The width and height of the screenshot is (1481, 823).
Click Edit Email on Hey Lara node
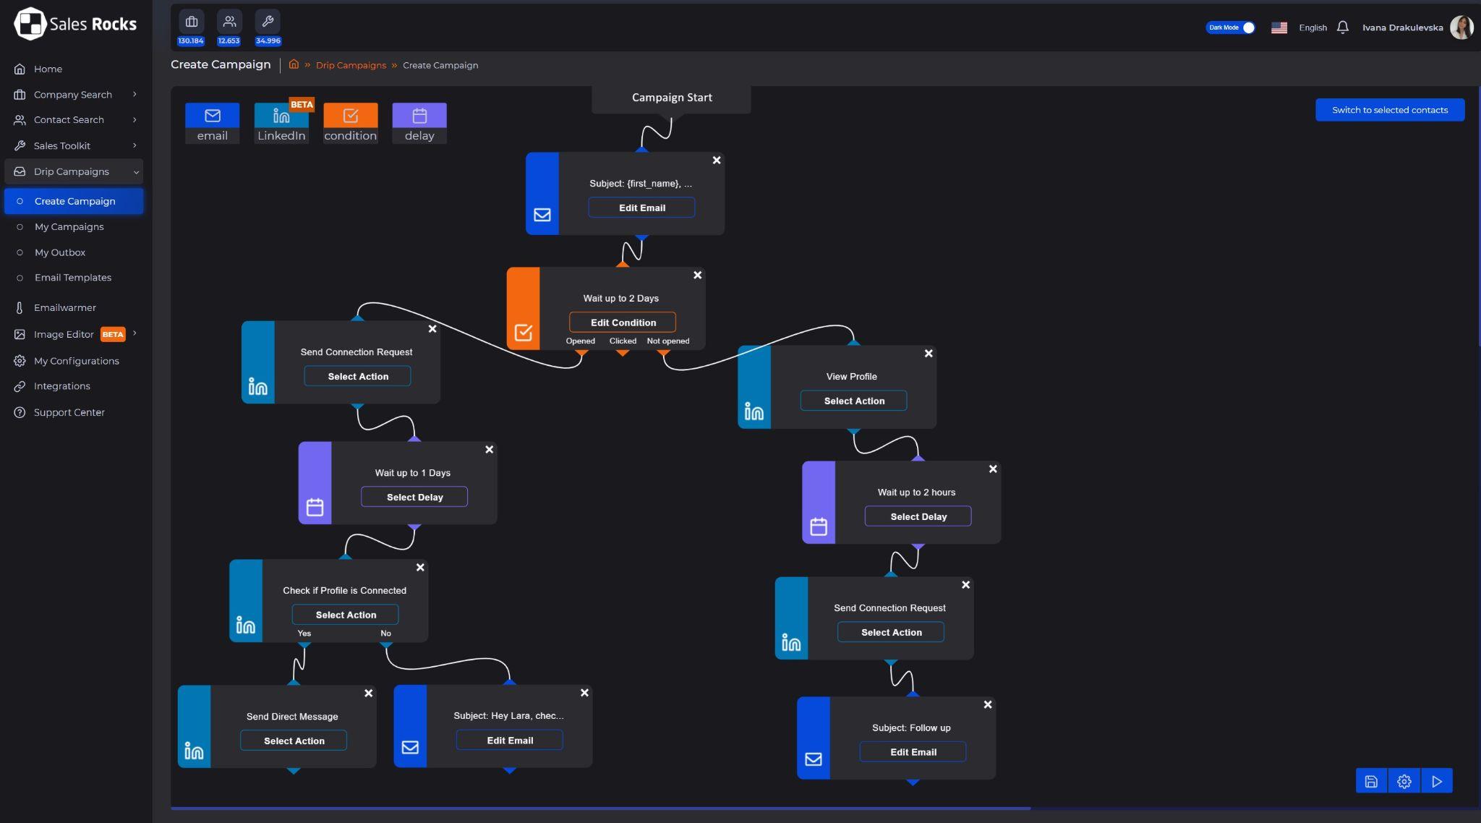coord(510,740)
